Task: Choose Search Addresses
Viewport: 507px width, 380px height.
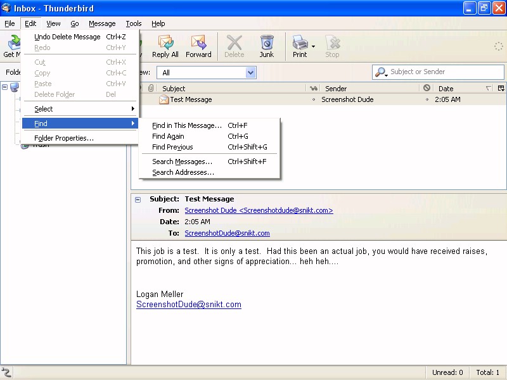Action: coord(209,172)
